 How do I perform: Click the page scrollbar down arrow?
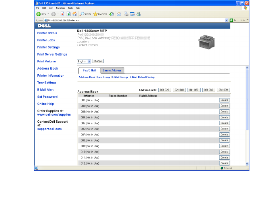click(x=247, y=164)
